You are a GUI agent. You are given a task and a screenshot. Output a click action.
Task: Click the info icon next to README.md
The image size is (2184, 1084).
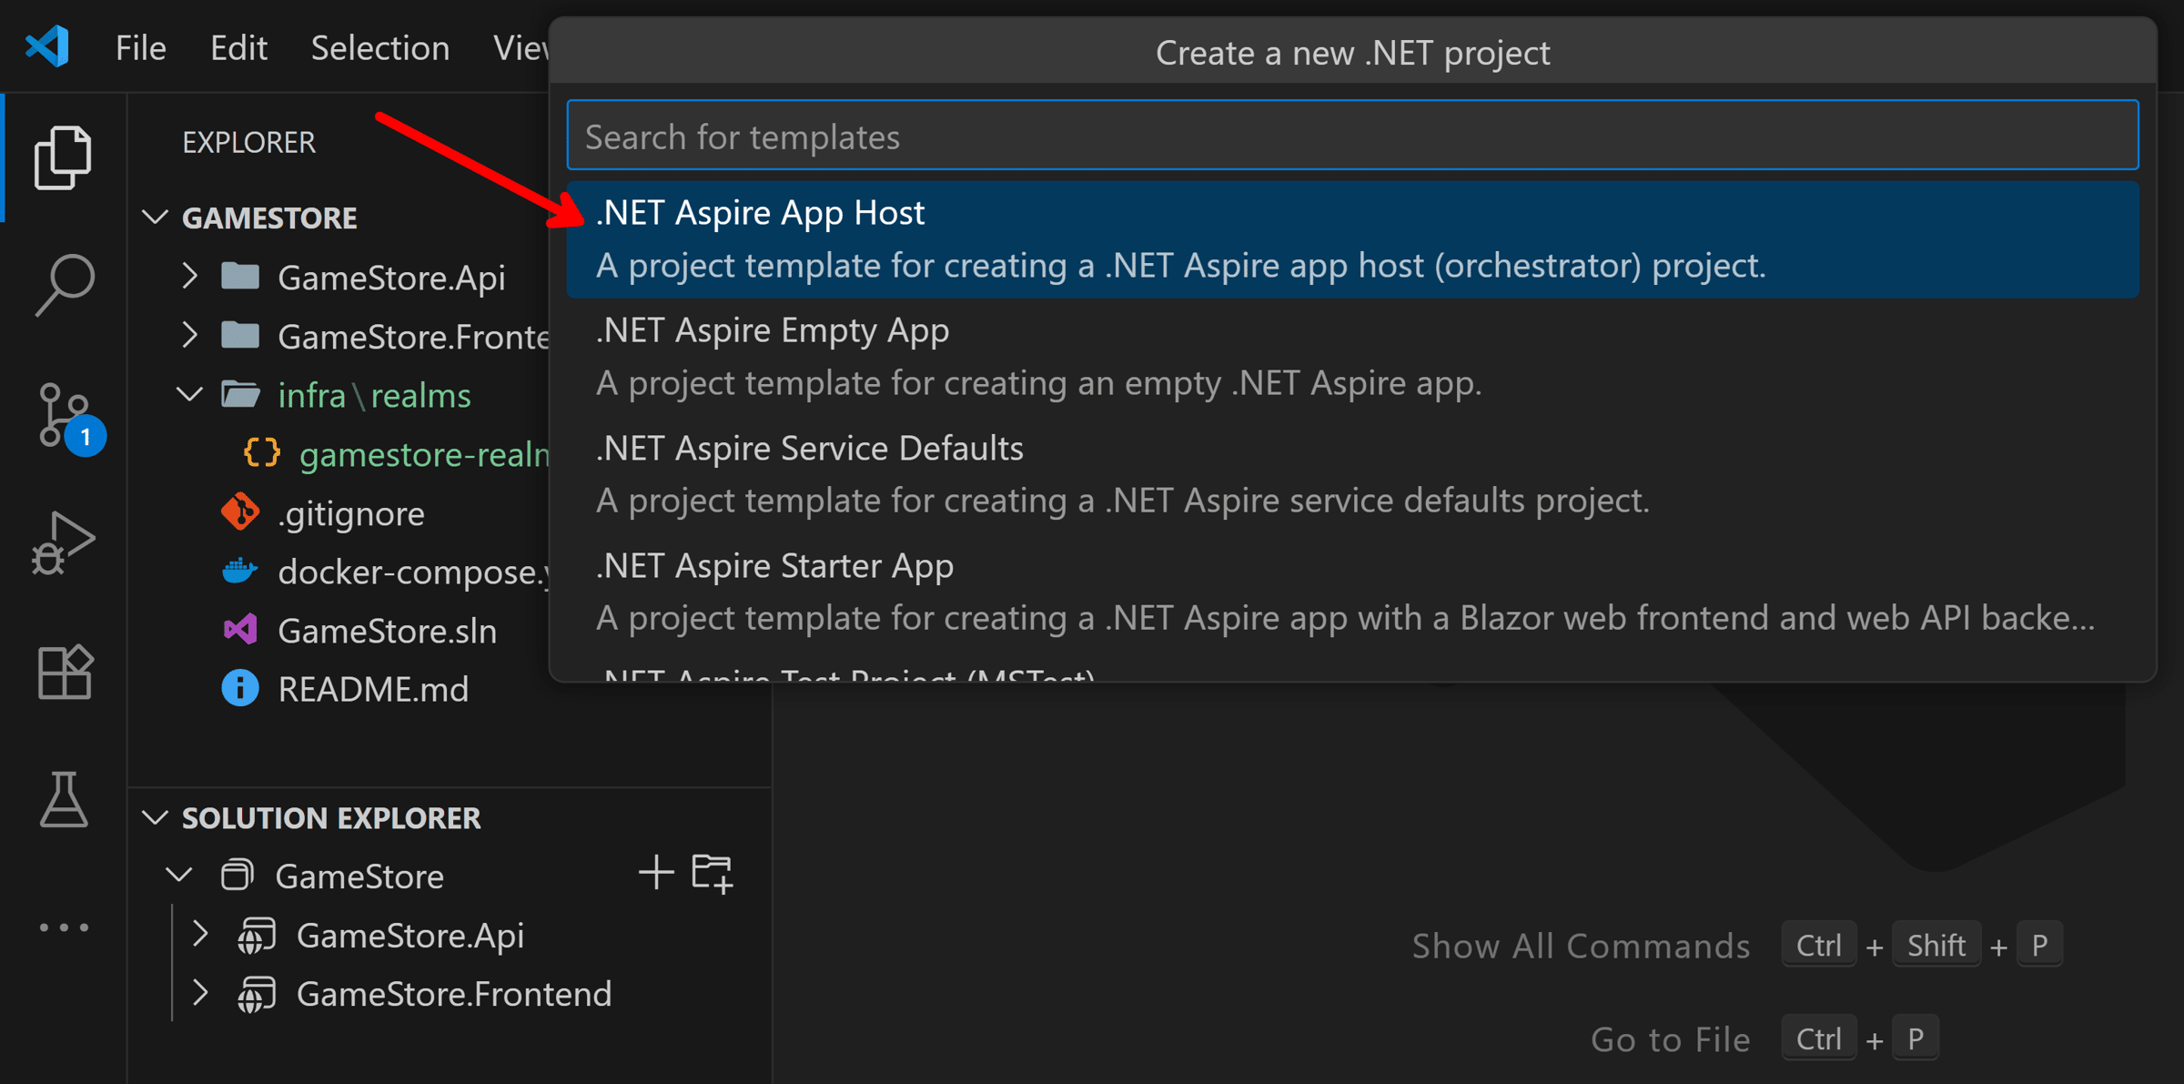coord(240,688)
